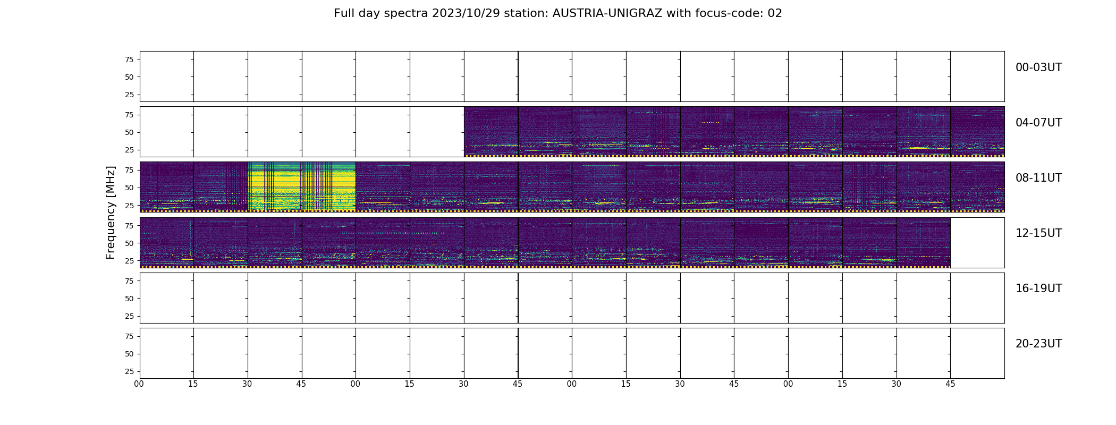Click the plot title mentioning AUSTRIA-UNIGRAZ
Screen dimensions: 1116x425
pyautogui.click(x=557, y=13)
